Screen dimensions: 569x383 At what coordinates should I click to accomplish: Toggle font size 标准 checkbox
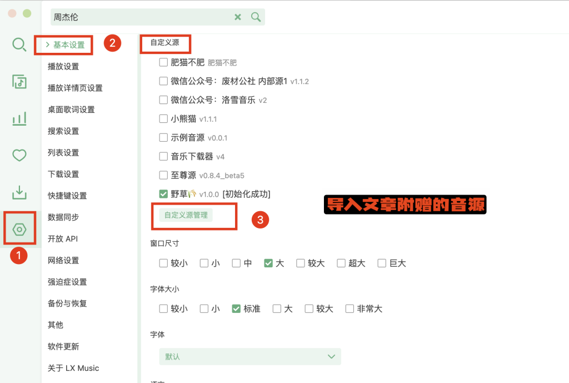pyautogui.click(x=236, y=309)
